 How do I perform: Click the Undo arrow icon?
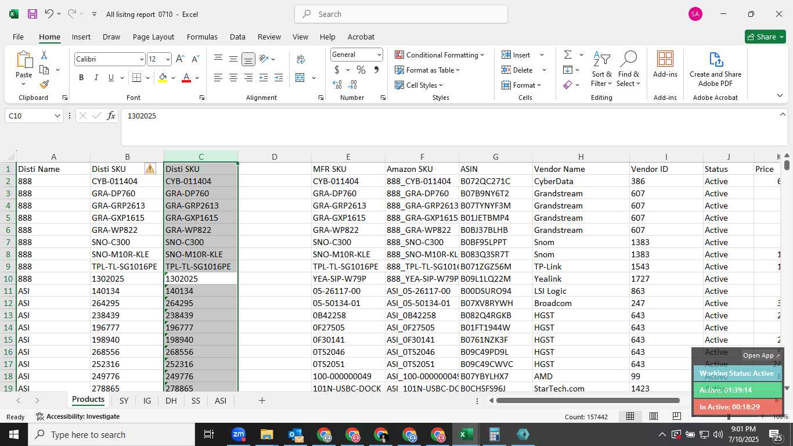click(49, 14)
